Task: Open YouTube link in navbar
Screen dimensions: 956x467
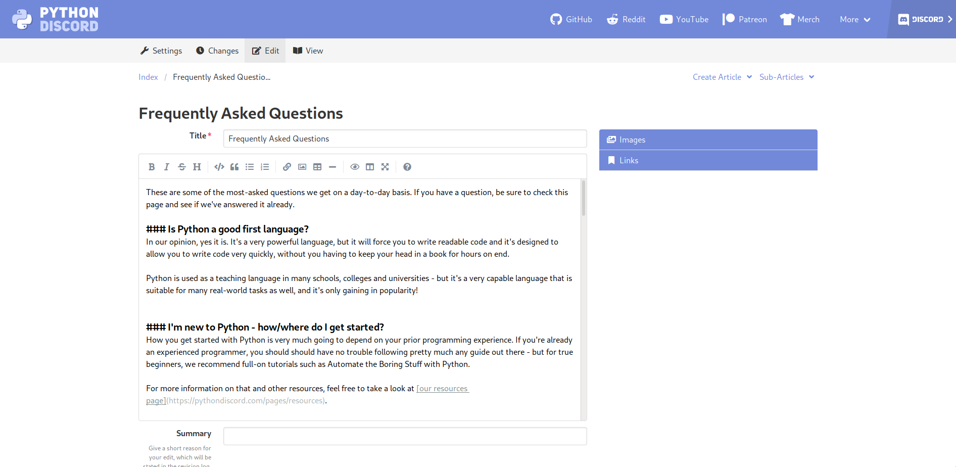Action: 684,19
